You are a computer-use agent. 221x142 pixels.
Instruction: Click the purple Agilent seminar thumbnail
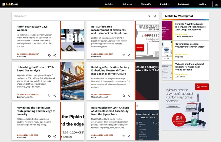(167, 30)
